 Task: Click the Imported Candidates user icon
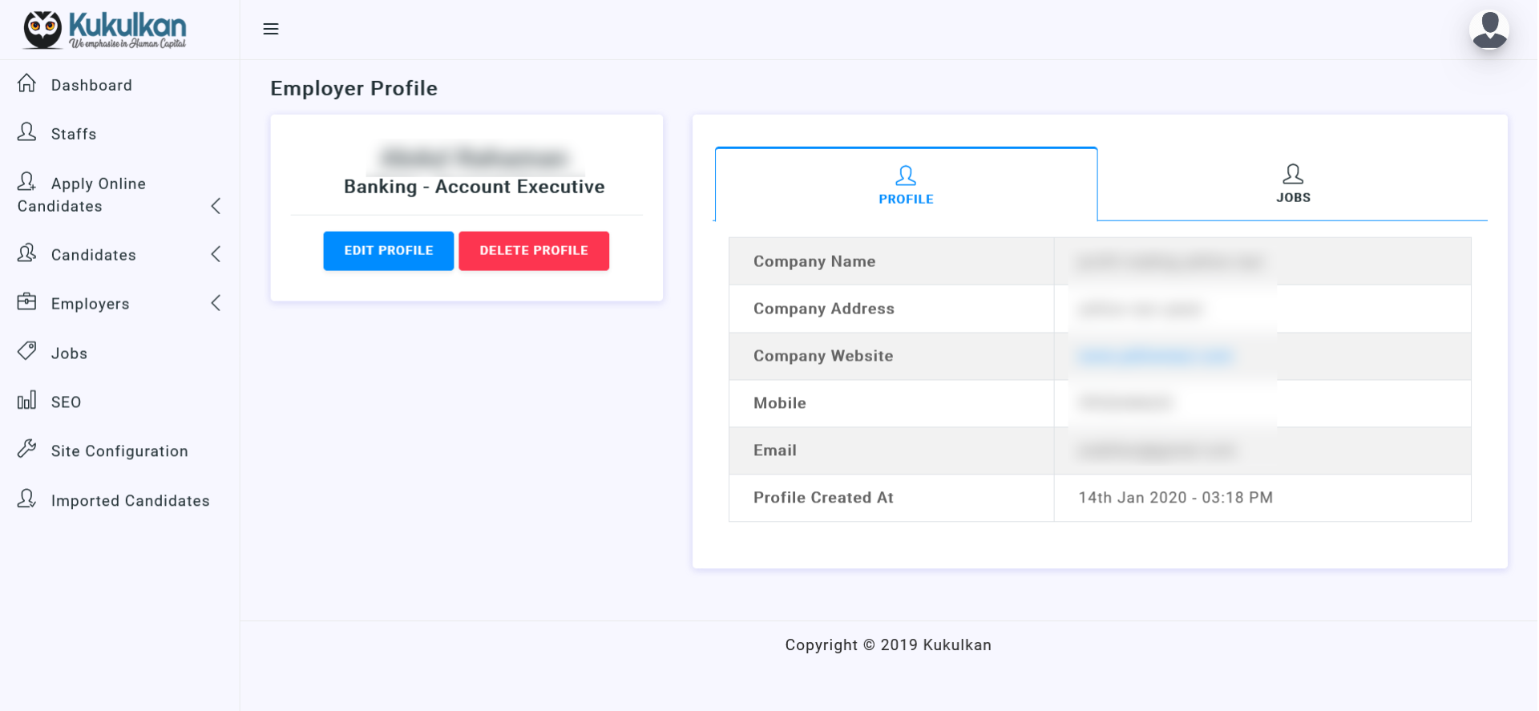[27, 499]
